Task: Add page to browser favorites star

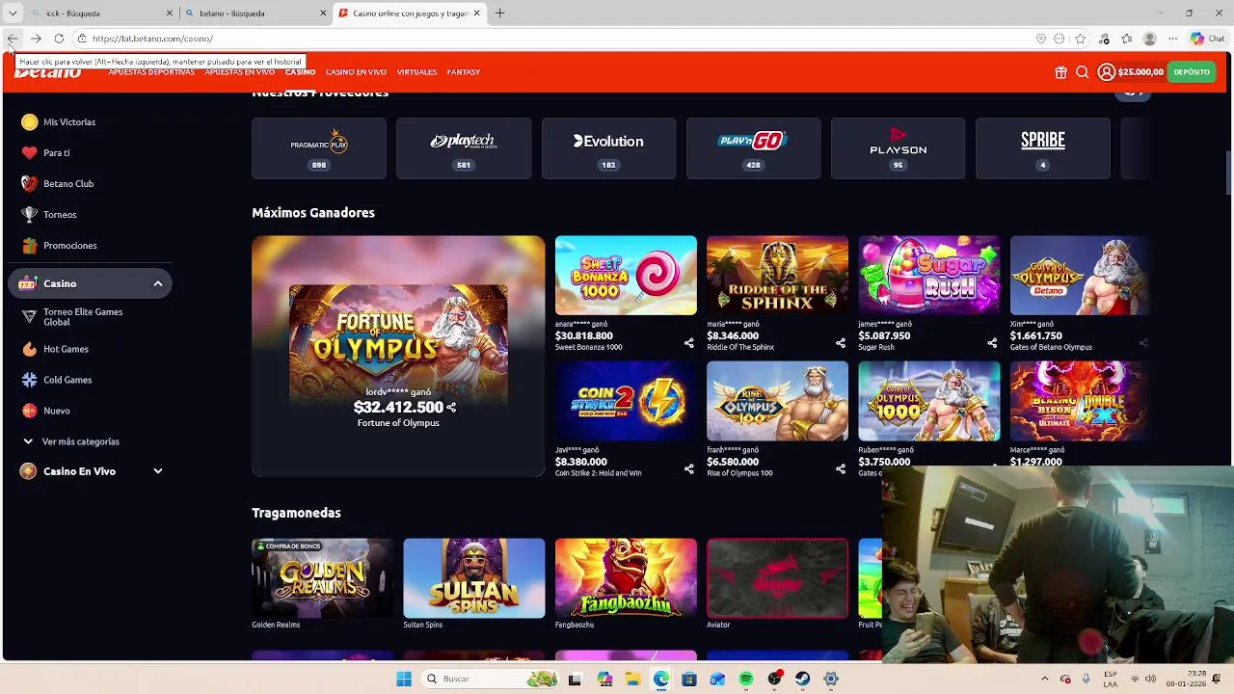Action: (x=1081, y=39)
